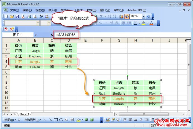Select the Command Button control tool
The image size is (193, 129).
(136, 119)
